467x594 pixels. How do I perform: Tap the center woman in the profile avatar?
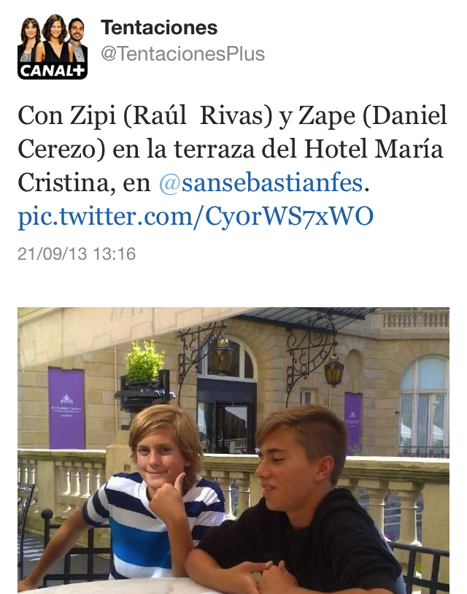pos(55,38)
